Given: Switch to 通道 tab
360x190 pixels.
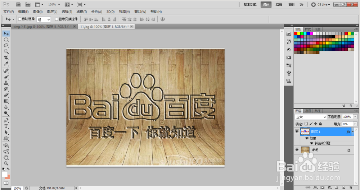Looking at the screenshot, I should 307,111.
